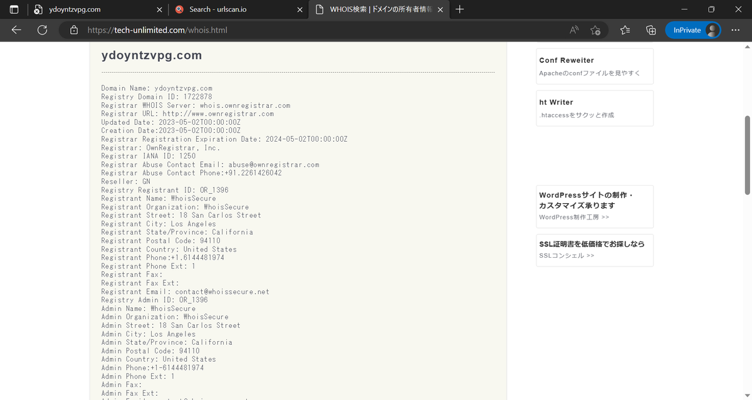
Task: Click the Creation Date line
Action: click(x=171, y=131)
